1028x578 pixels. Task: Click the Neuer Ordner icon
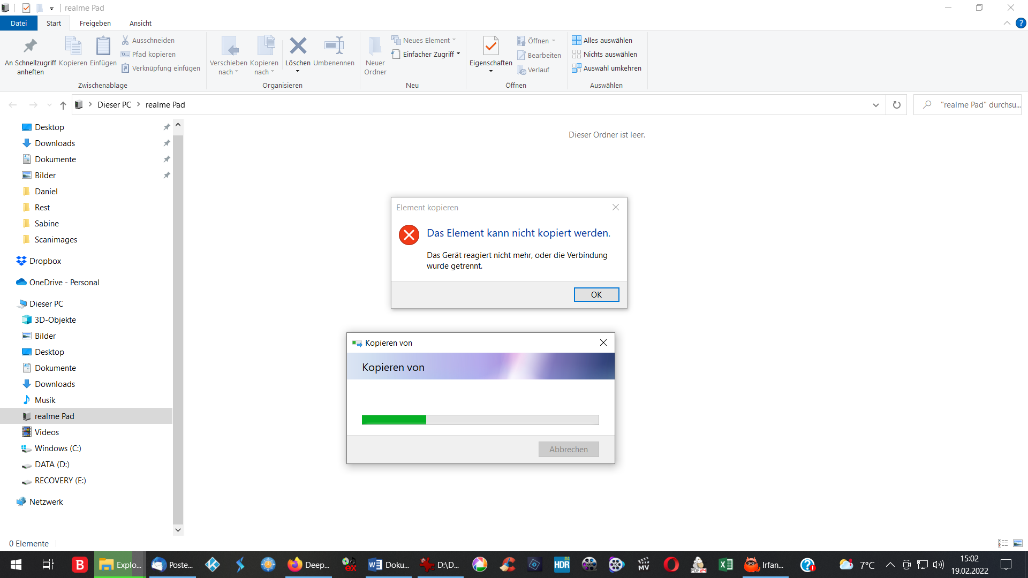[375, 46]
